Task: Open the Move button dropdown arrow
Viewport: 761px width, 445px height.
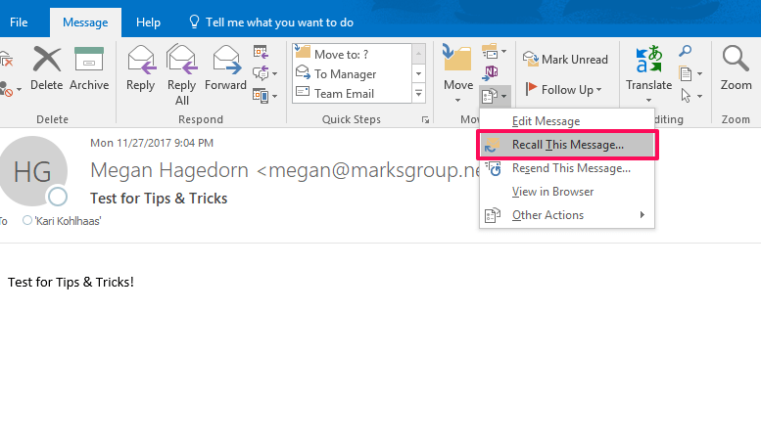Action: [x=457, y=101]
